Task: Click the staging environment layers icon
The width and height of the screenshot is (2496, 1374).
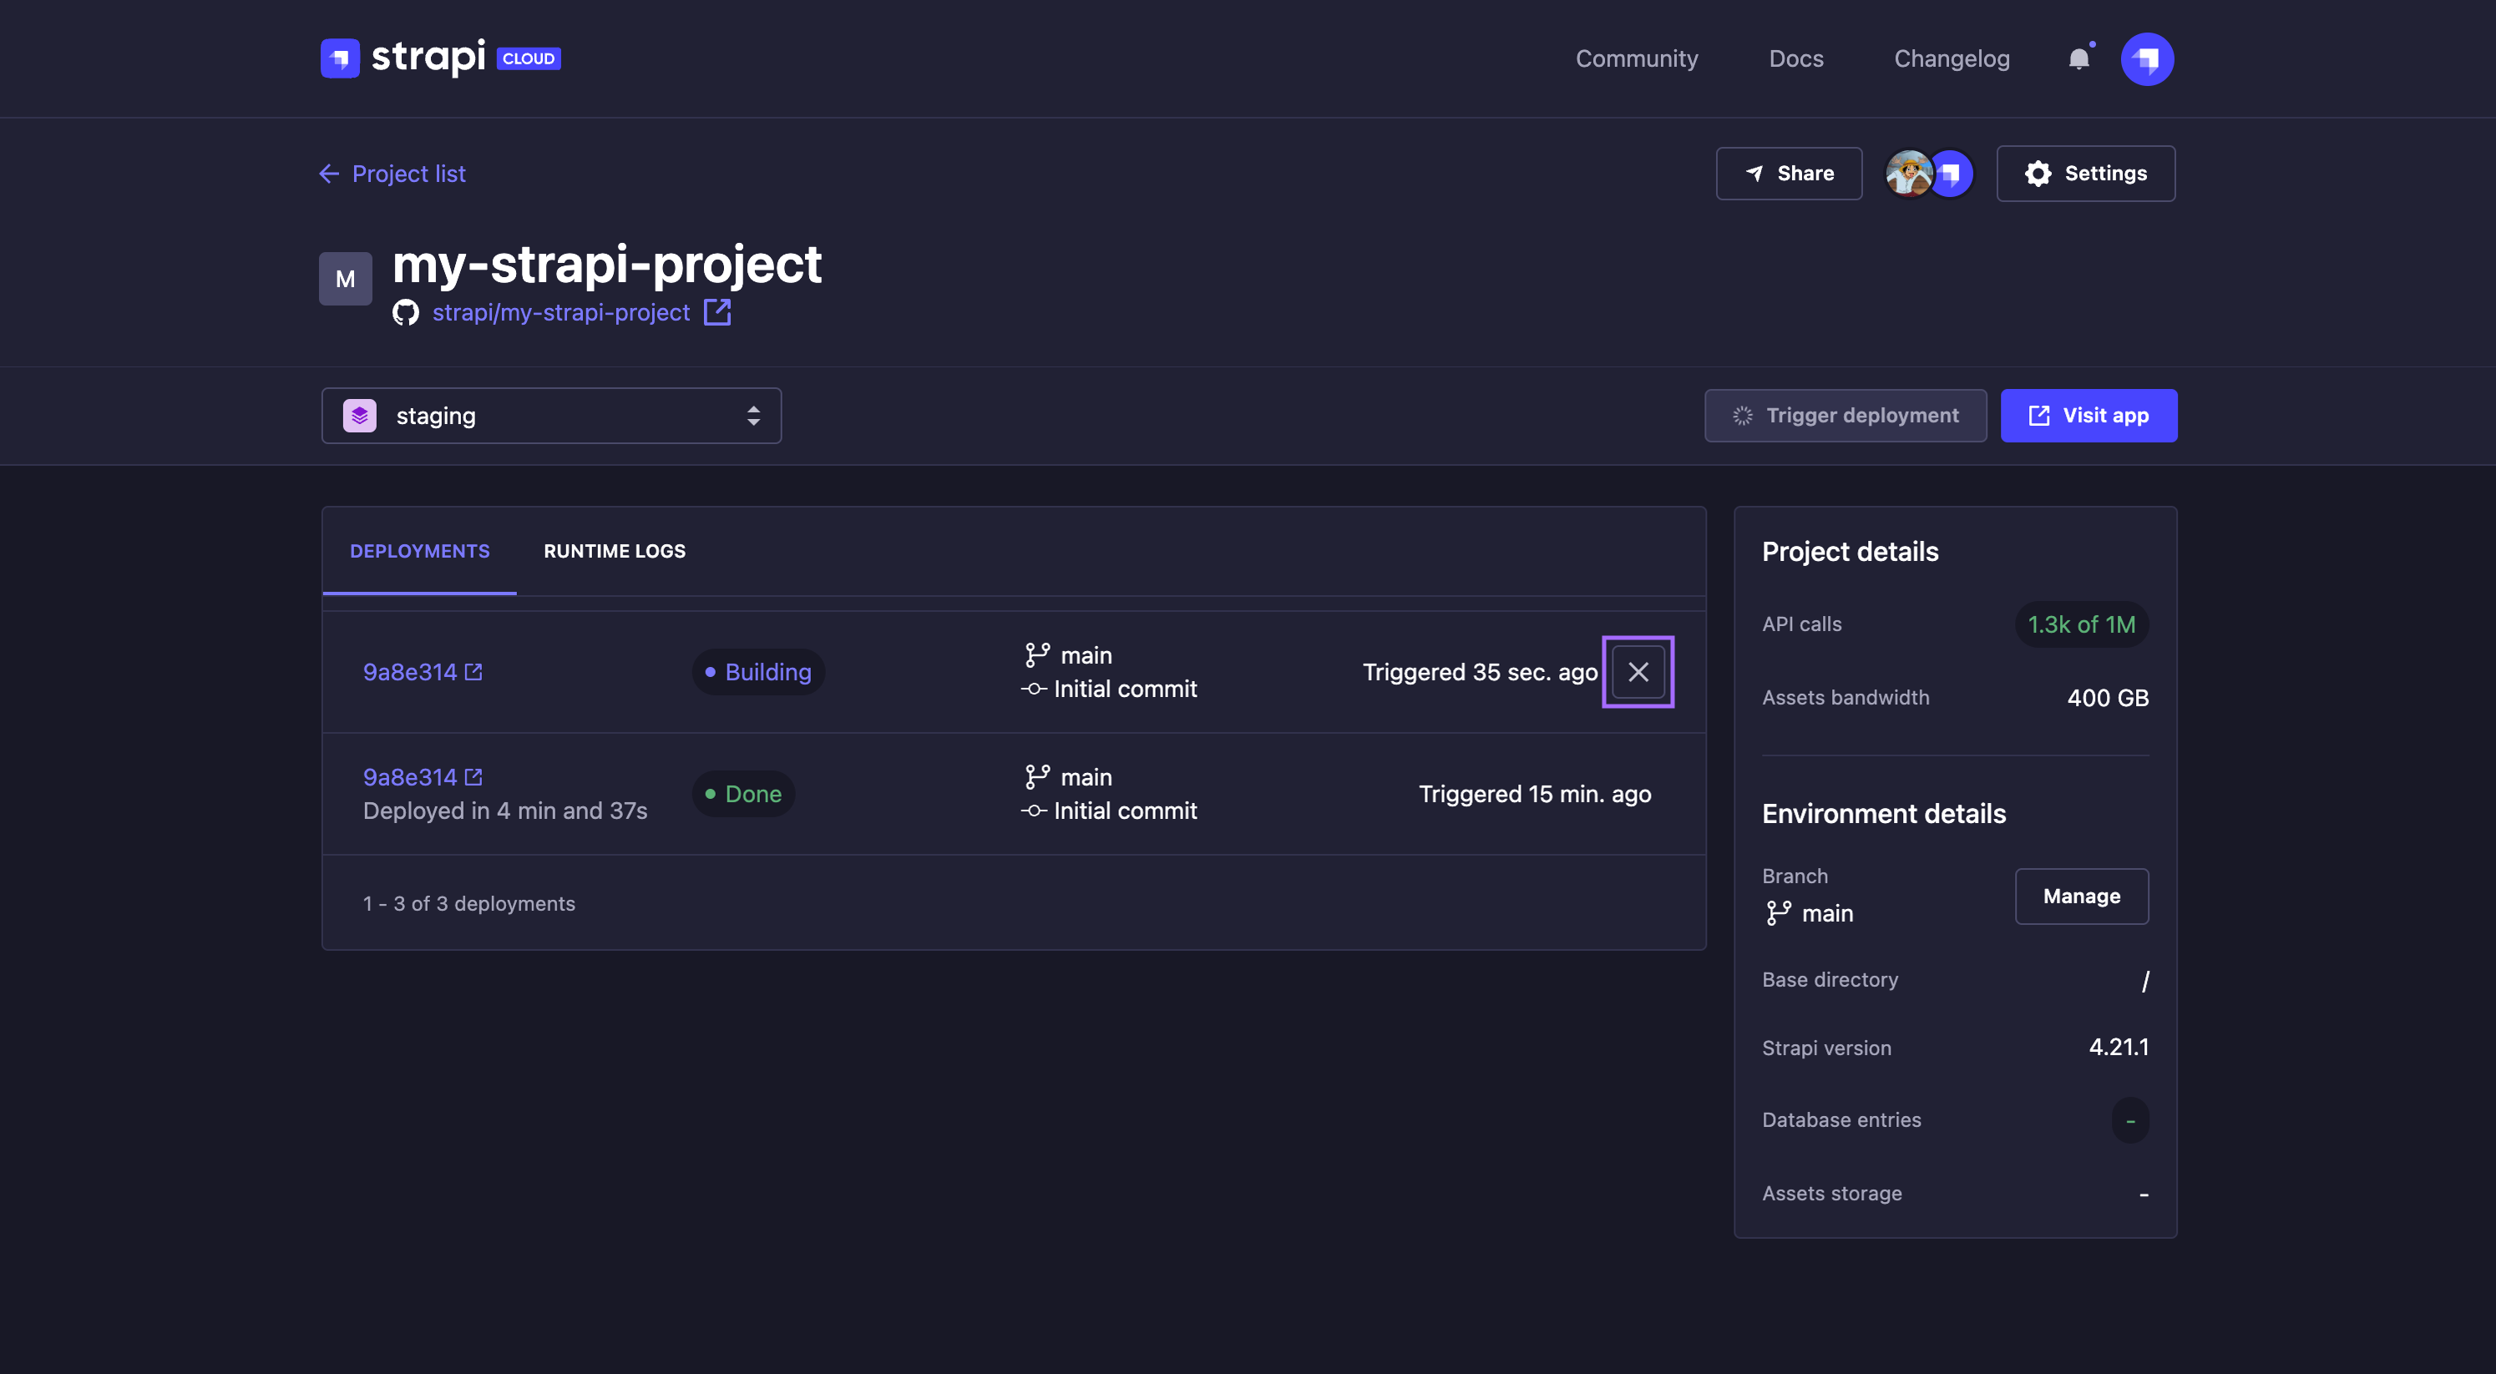Action: [359, 416]
